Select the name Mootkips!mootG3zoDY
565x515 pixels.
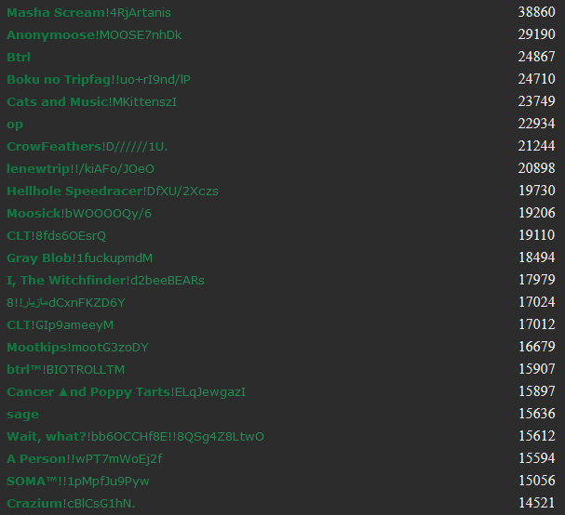77,348
